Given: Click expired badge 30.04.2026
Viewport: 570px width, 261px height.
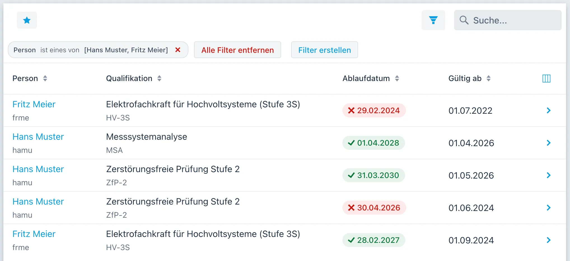Looking at the screenshot, I should tap(374, 208).
